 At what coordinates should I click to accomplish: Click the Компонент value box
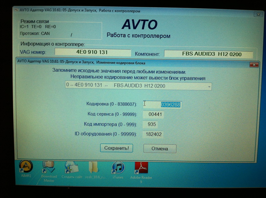[208, 54]
